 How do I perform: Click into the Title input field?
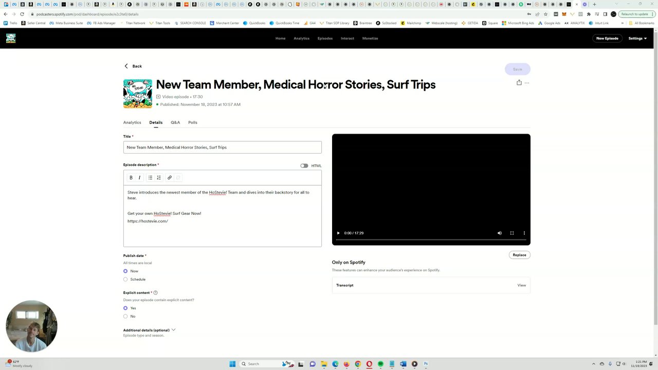pyautogui.click(x=223, y=147)
